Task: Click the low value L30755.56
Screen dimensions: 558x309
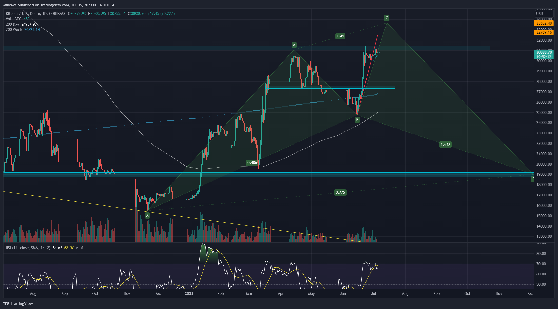Action: coord(117,14)
